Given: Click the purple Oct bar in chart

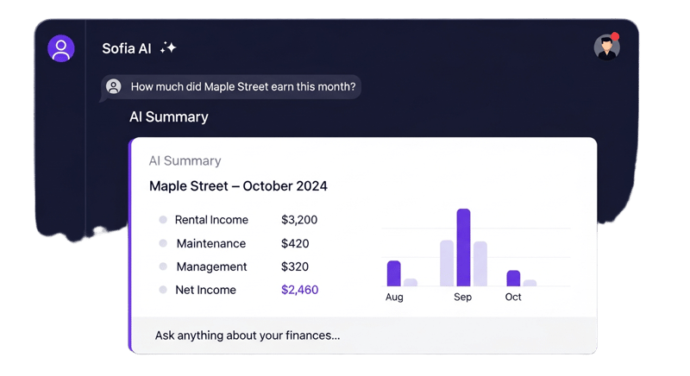Looking at the screenshot, I should click(x=513, y=279).
